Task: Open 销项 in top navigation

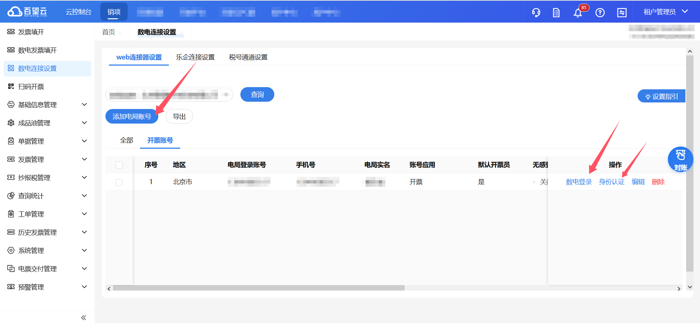Action: [114, 12]
